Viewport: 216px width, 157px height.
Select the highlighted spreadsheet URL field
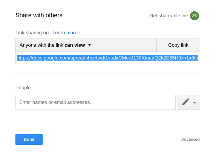pos(108,58)
